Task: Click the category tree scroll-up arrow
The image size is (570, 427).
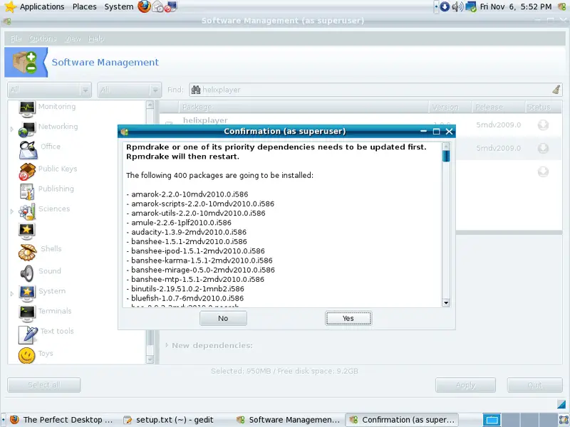Action: pyautogui.click(x=150, y=105)
